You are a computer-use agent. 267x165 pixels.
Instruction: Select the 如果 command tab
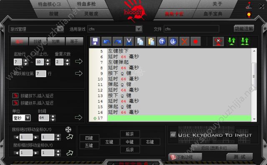point(56,41)
